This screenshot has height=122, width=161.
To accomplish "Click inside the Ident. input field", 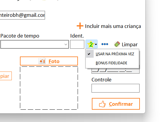I will click(77, 44).
